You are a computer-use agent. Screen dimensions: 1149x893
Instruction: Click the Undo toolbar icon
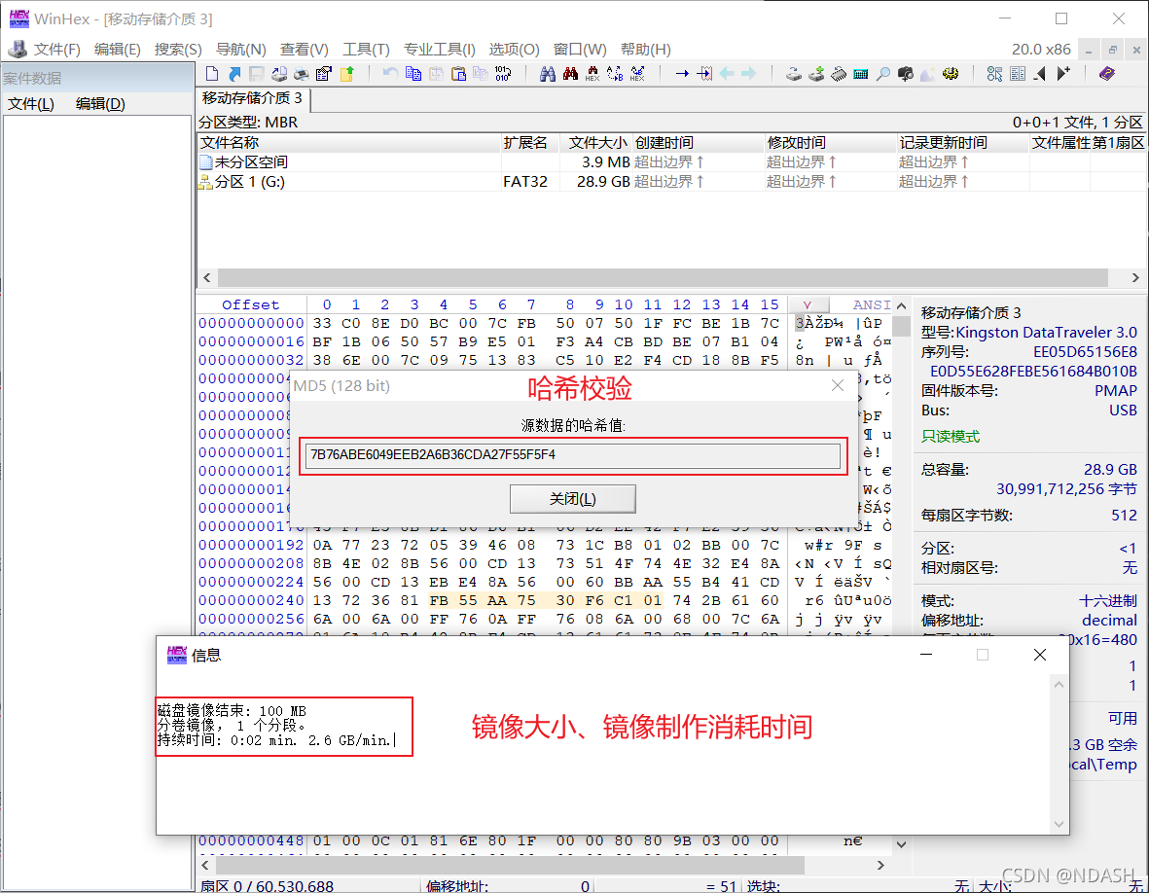click(x=390, y=73)
